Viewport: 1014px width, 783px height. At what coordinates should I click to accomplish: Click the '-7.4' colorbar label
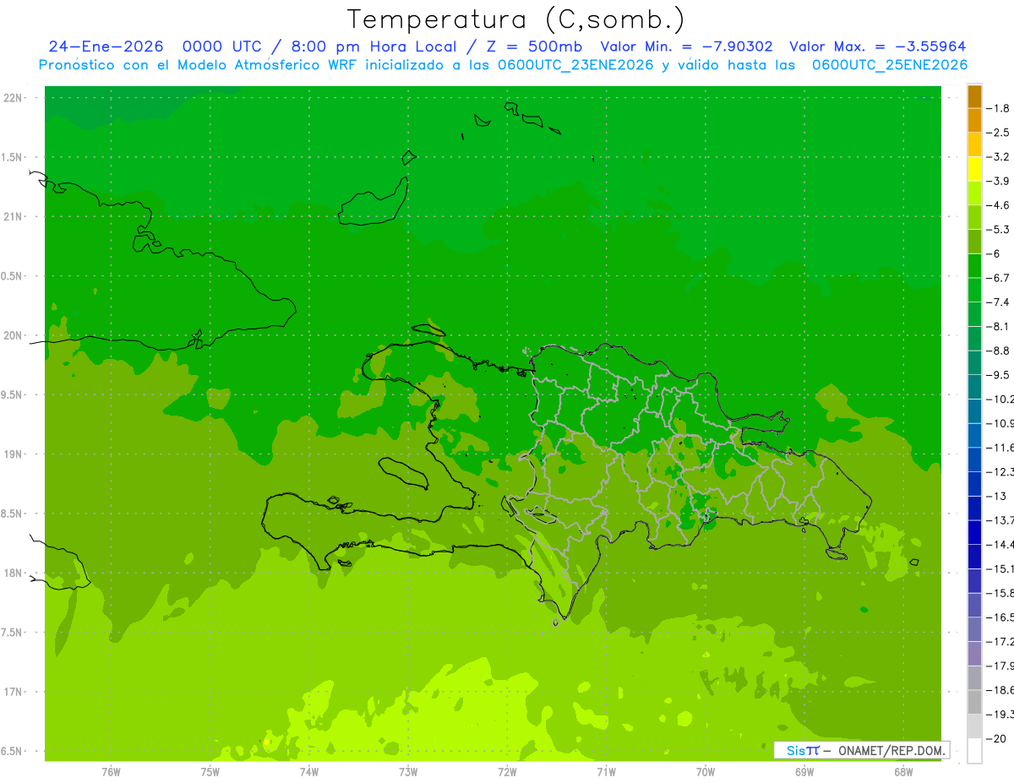tap(1000, 302)
